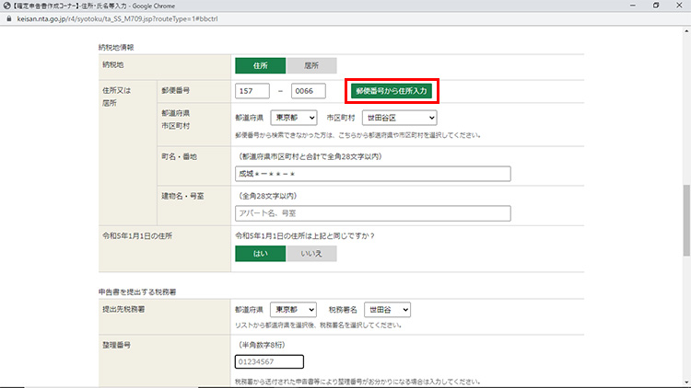This screenshot has width=691, height=388.
Task: Expand the 税務署名 dropdown showing 世田谷
Action: click(387, 310)
